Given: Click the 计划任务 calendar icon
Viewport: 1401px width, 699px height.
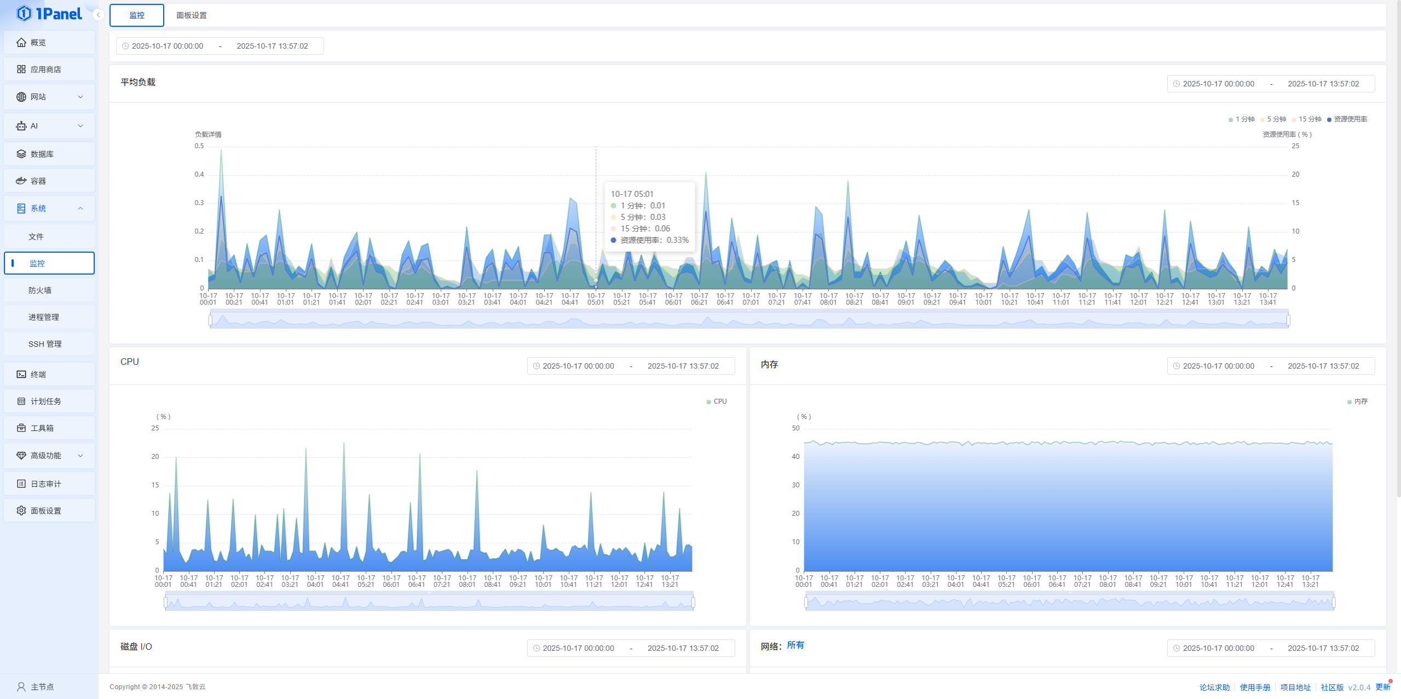Looking at the screenshot, I should 21,401.
